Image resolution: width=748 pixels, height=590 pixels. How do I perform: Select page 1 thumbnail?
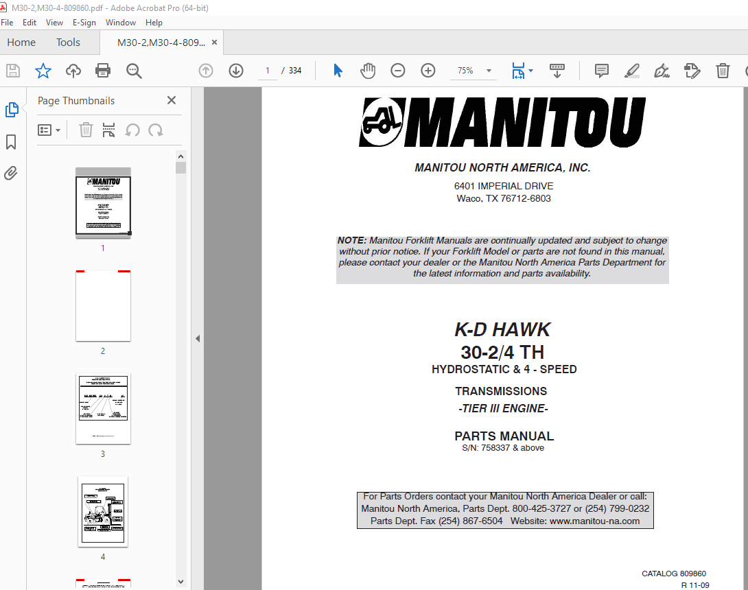103,202
